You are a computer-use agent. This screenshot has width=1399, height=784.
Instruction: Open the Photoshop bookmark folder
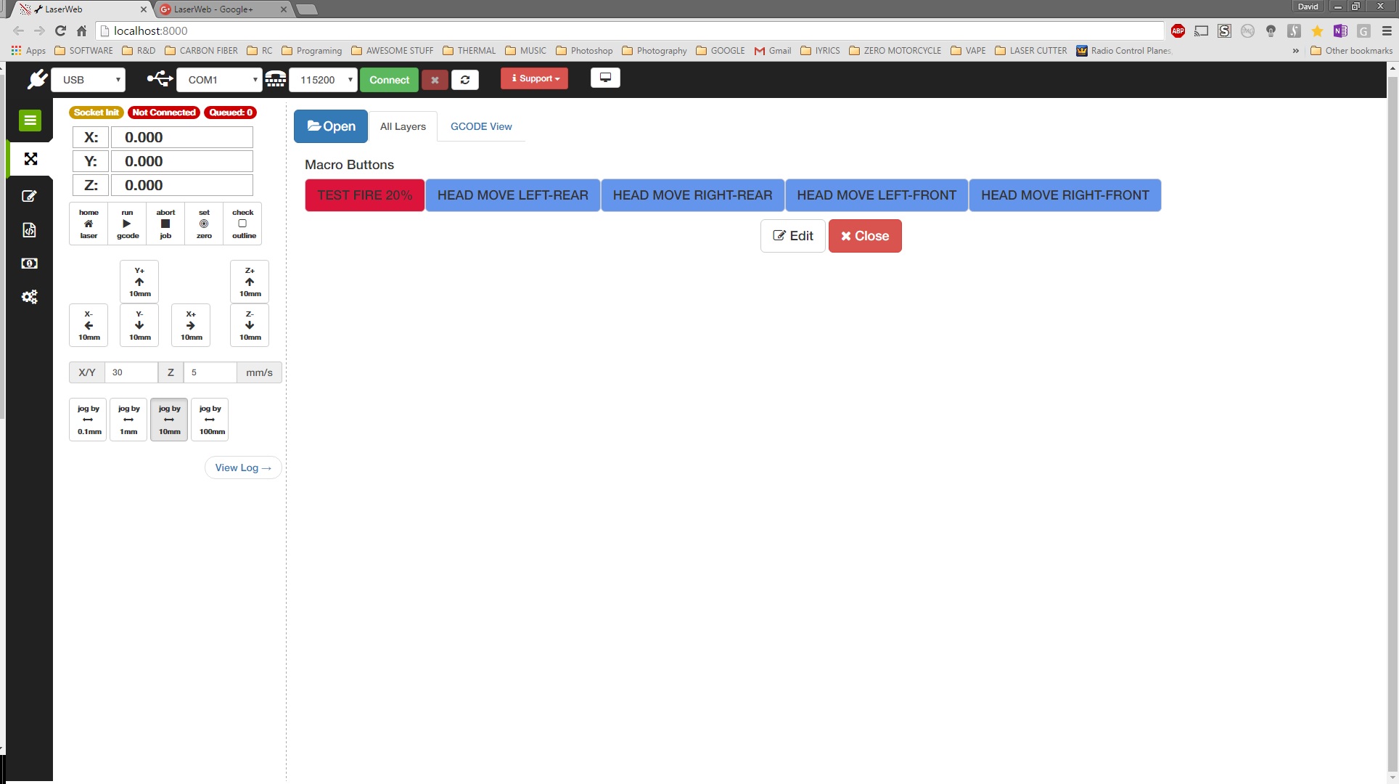tap(584, 51)
